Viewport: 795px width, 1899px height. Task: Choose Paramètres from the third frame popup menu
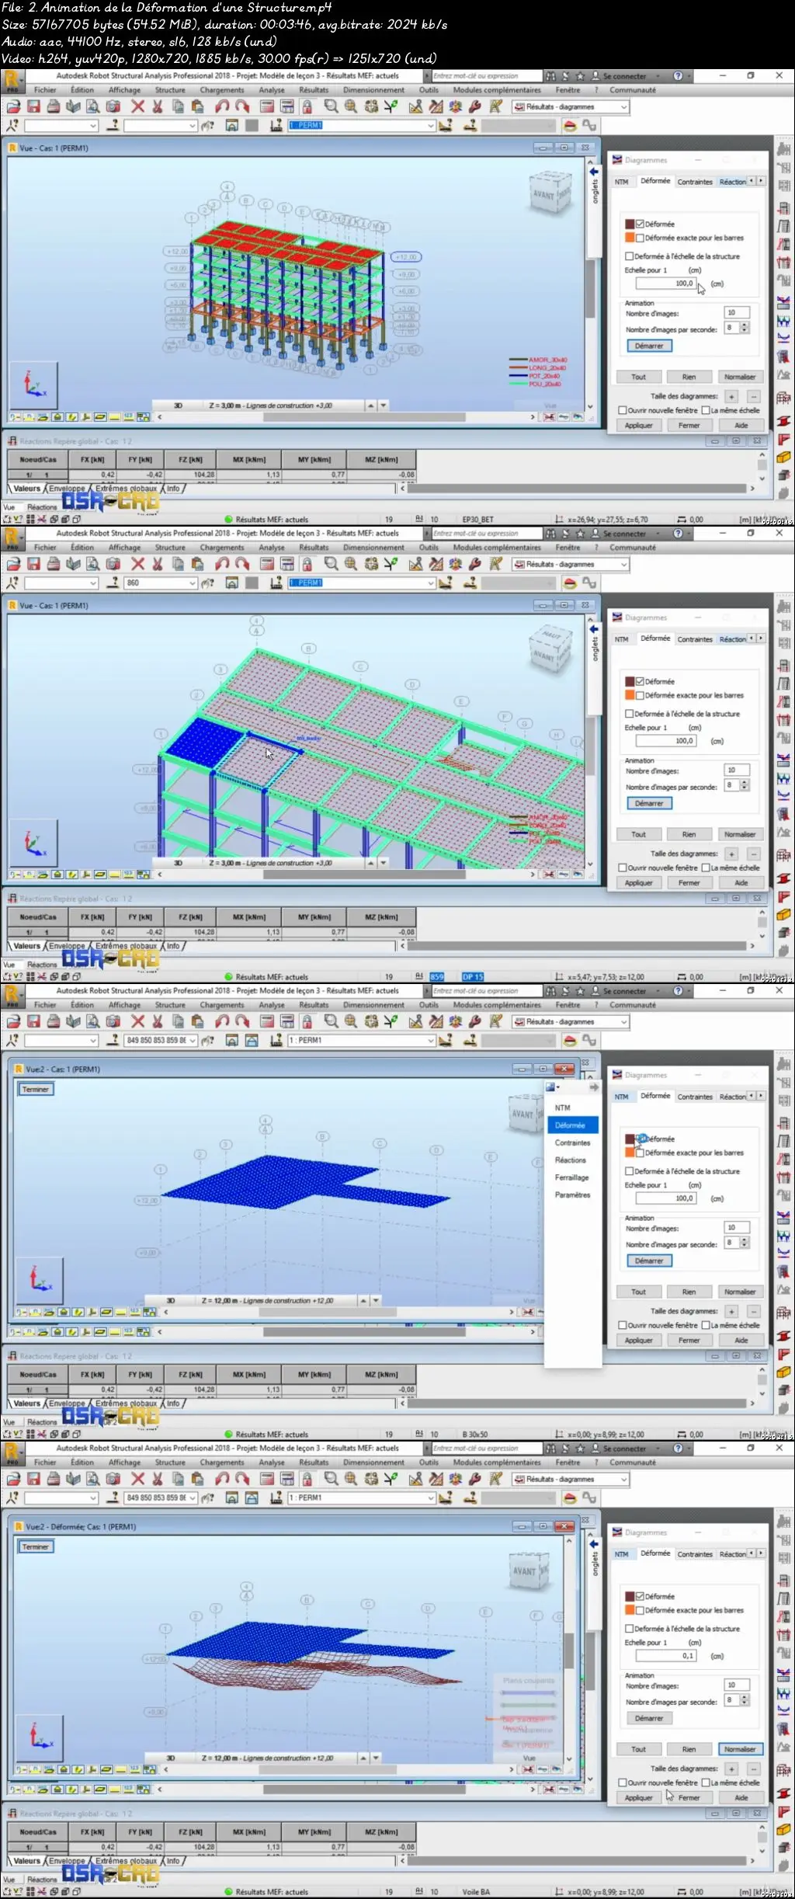tap(572, 1195)
